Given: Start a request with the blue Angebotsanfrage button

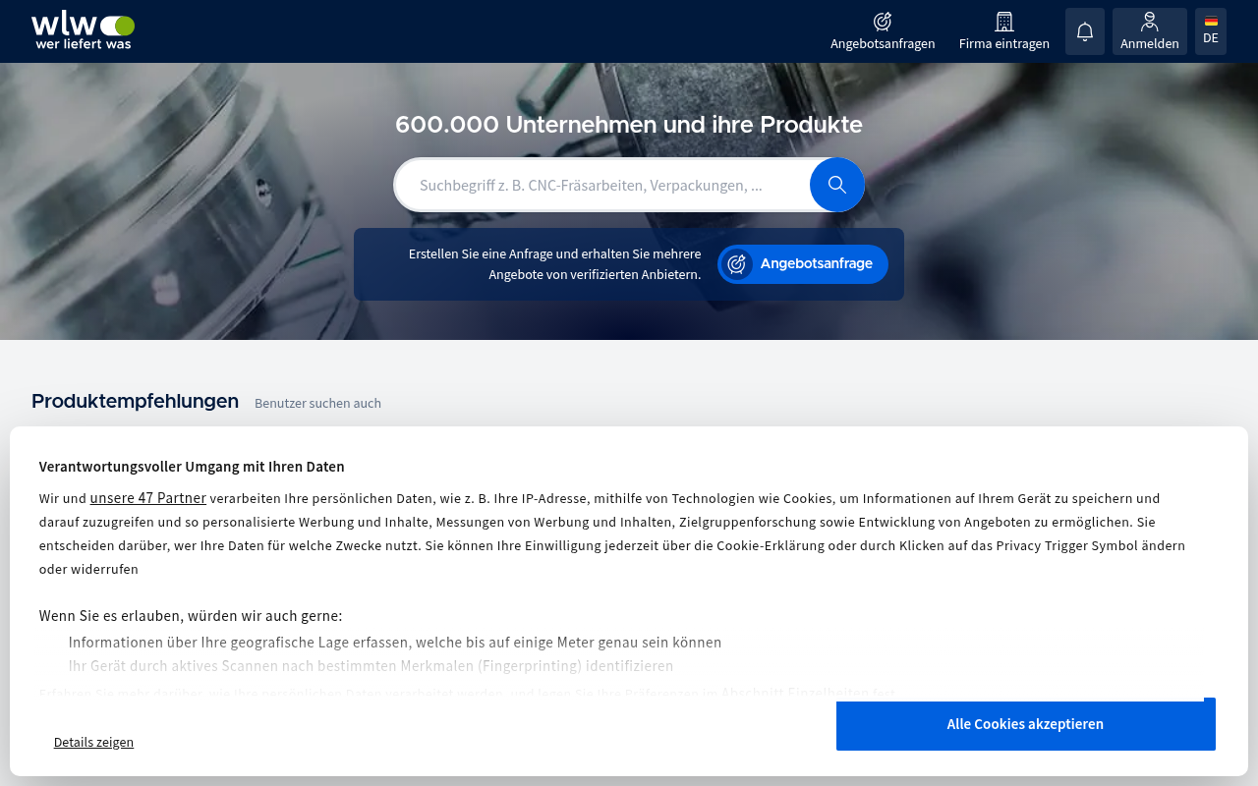Looking at the screenshot, I should pos(803,264).
